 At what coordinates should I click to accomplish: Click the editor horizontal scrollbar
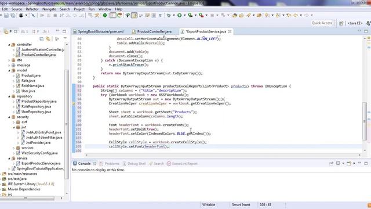223,155
